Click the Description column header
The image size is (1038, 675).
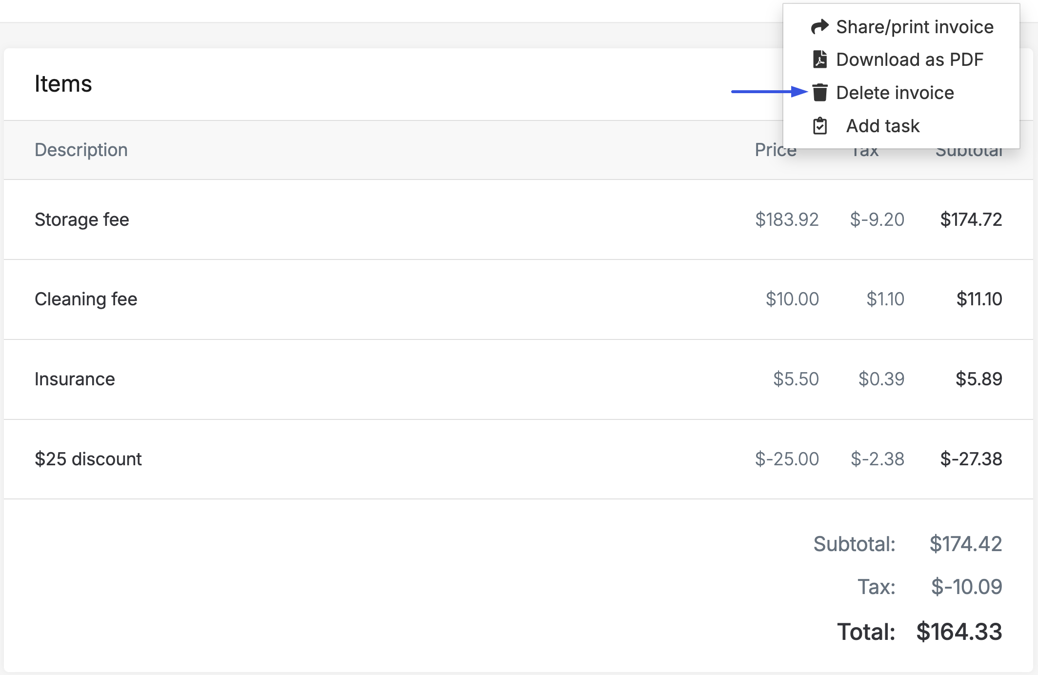pyautogui.click(x=81, y=150)
